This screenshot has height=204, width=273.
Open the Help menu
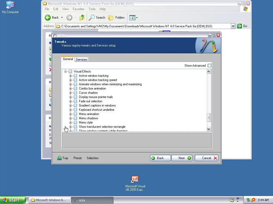click(x=103, y=9)
